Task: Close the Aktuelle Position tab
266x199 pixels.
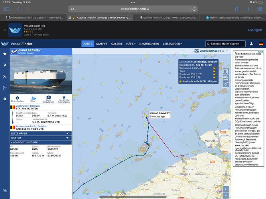Action: pyautogui.click(x=70, y=18)
